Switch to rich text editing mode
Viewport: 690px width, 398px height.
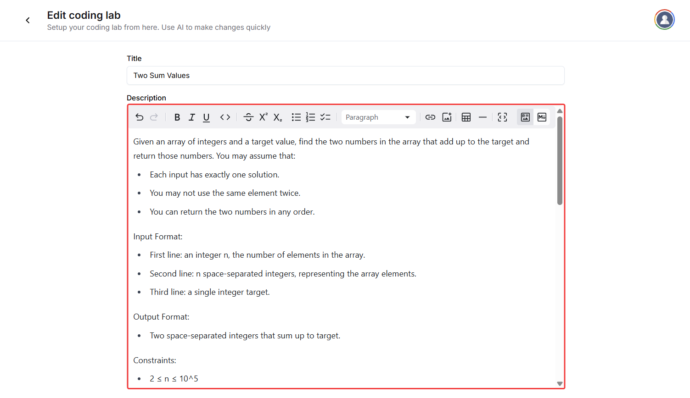click(x=525, y=117)
